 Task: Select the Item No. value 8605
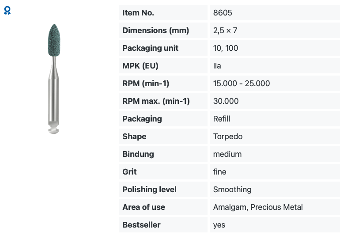(223, 13)
